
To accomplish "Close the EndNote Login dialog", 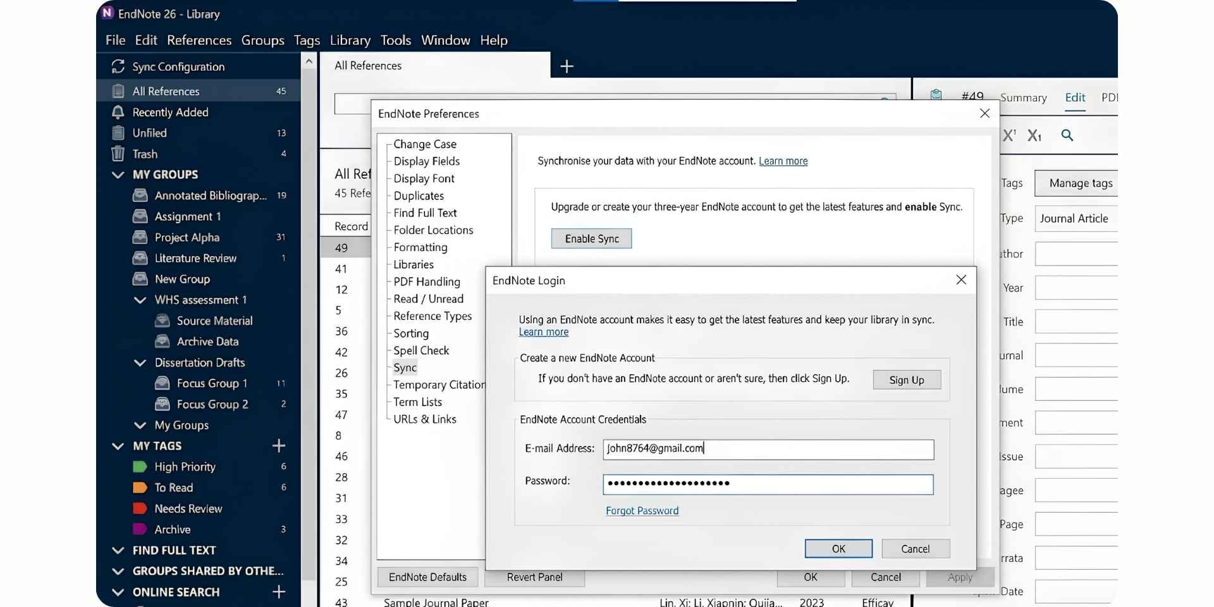I will [x=961, y=279].
